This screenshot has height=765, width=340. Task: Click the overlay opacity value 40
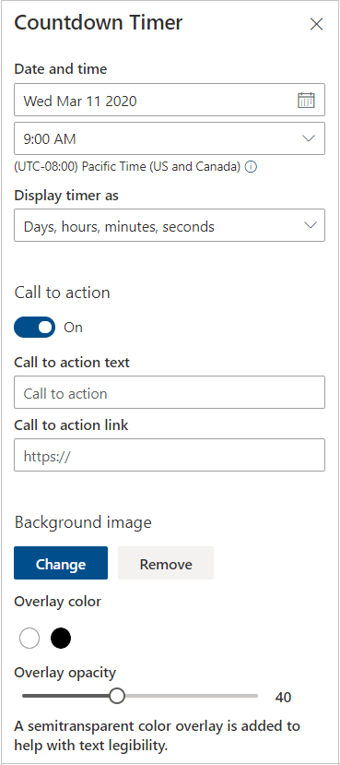tap(283, 698)
